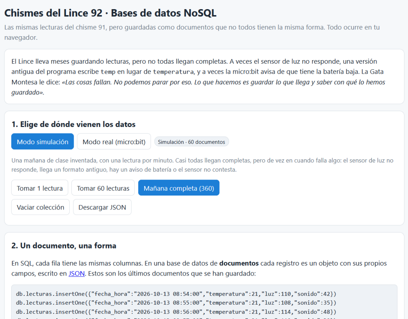Viewport: 408px width, 319px height.
Task: Download data via Descargar JSON
Action: pos(102,207)
